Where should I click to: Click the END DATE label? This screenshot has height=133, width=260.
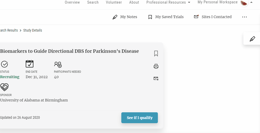[32, 72]
